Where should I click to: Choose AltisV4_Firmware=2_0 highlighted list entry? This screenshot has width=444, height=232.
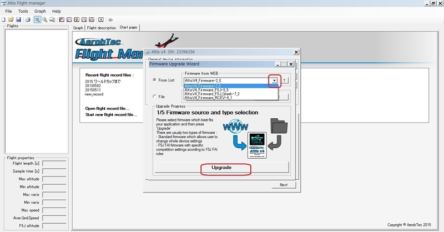click(x=231, y=86)
